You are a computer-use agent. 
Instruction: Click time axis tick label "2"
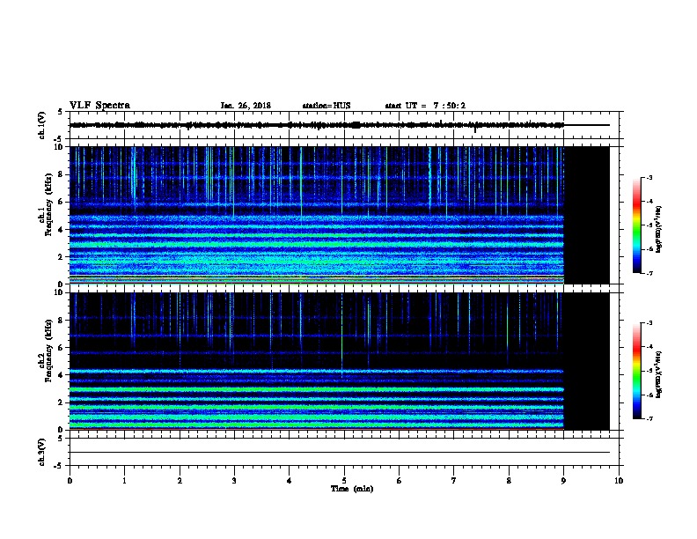[x=180, y=481]
